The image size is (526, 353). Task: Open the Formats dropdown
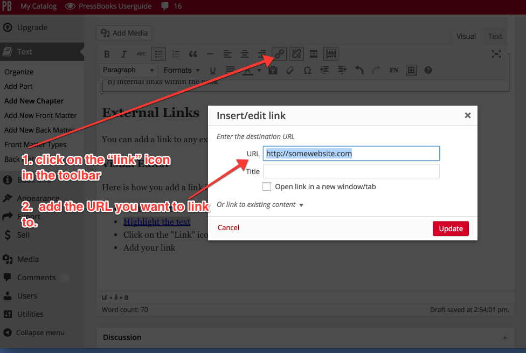182,70
